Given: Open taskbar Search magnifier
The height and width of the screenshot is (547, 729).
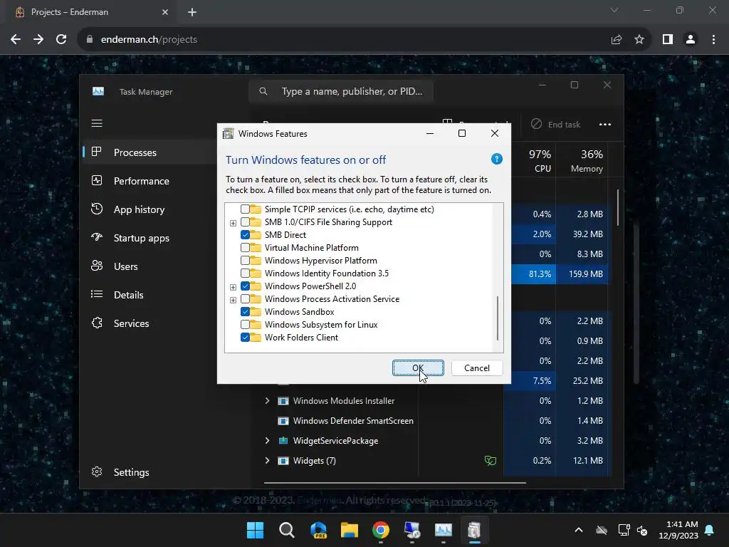Looking at the screenshot, I should (x=286, y=530).
